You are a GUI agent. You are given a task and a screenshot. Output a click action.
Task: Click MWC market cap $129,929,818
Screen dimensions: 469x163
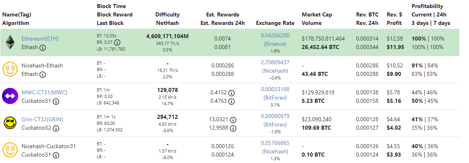coord(318,92)
